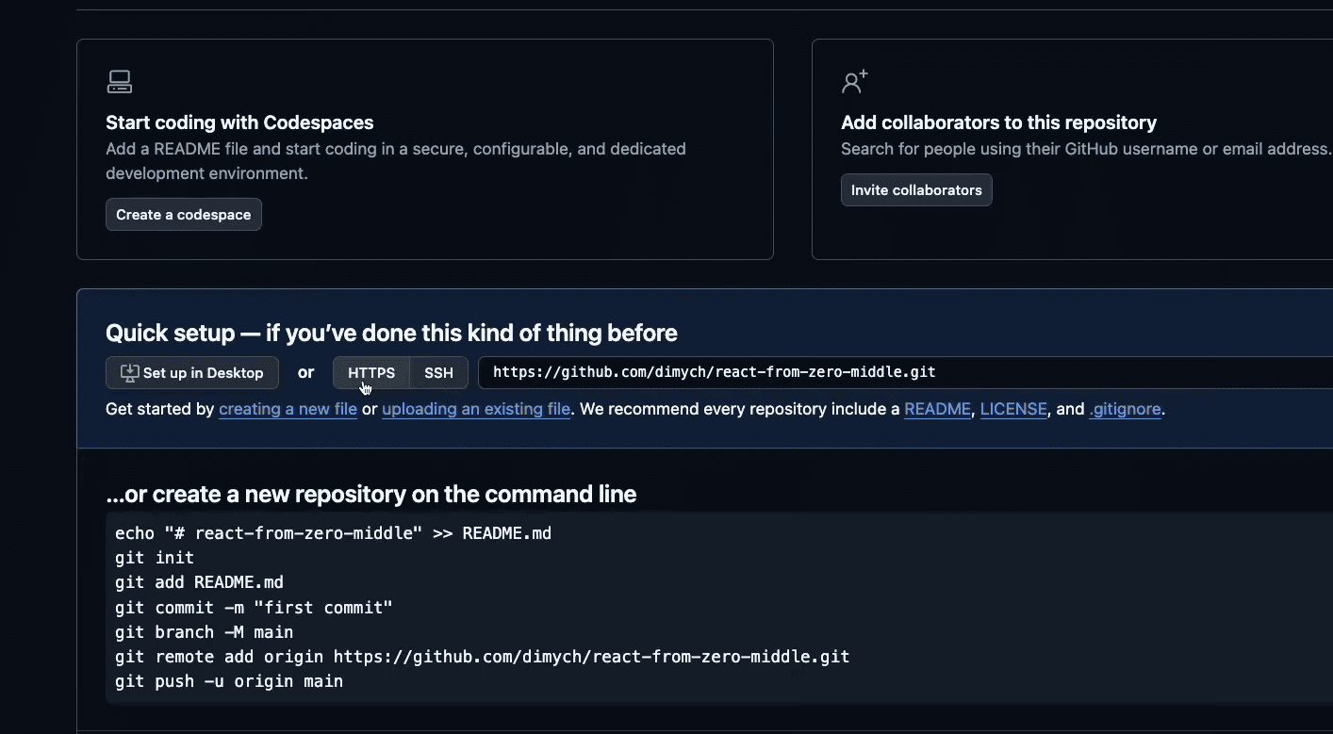The height and width of the screenshot is (734, 1333).
Task: Click the LICENSE link
Action: click(x=1013, y=409)
